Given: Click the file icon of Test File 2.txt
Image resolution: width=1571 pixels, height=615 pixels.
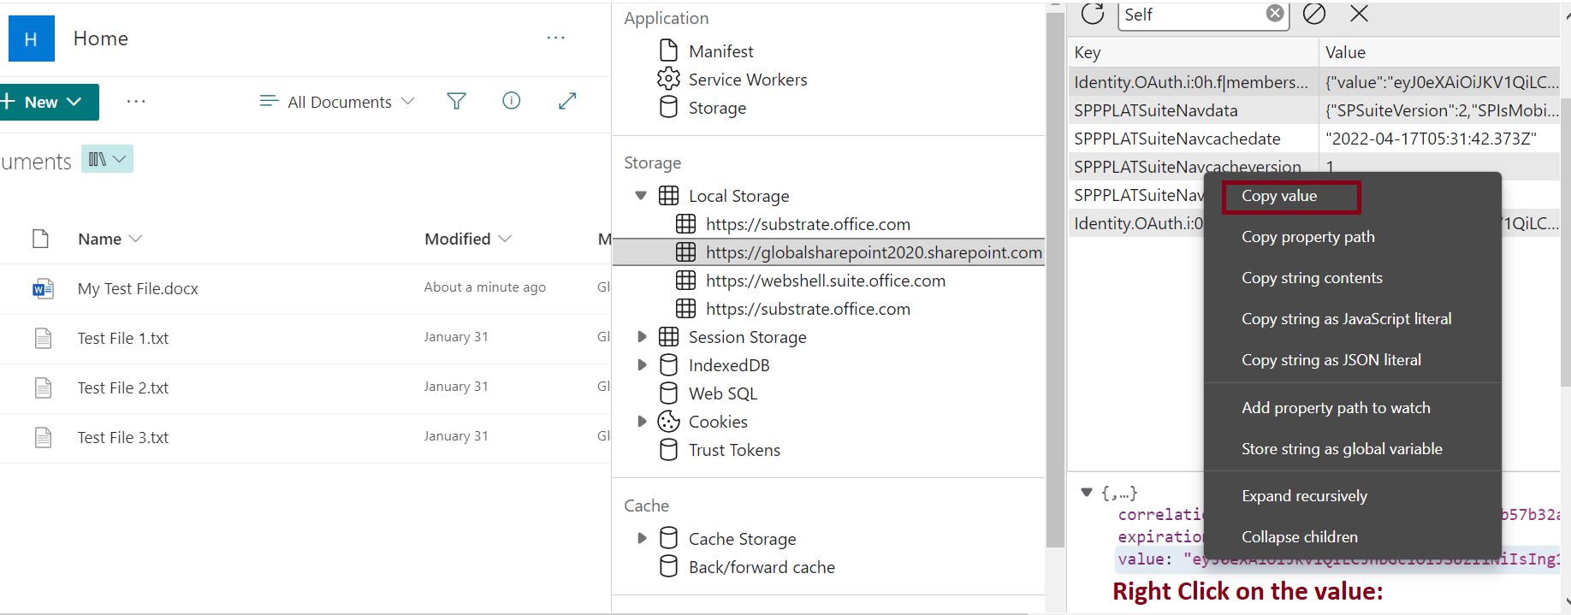Looking at the screenshot, I should pyautogui.click(x=43, y=387).
